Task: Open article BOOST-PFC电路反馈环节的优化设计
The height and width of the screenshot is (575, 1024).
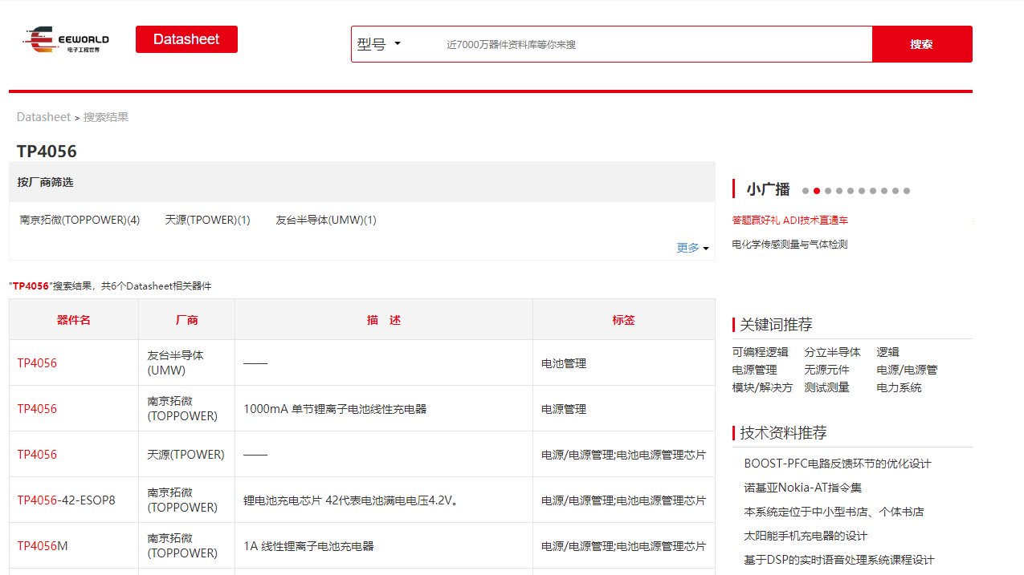Action: pos(838,464)
